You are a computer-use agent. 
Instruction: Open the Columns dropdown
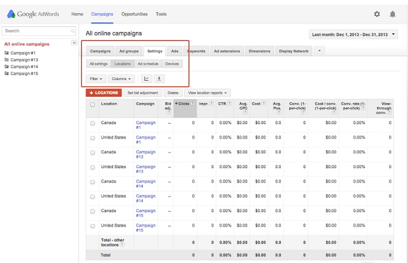[x=121, y=79]
